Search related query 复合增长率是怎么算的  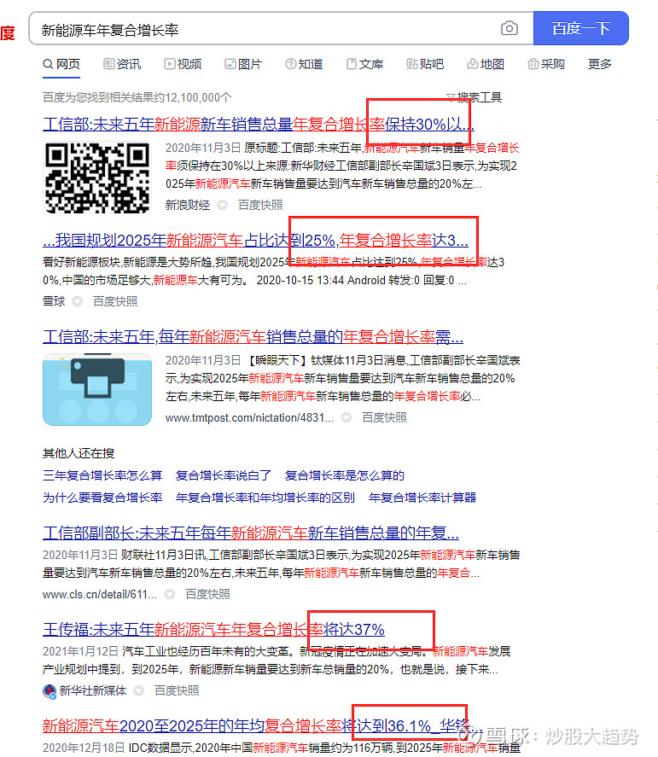tap(345, 475)
